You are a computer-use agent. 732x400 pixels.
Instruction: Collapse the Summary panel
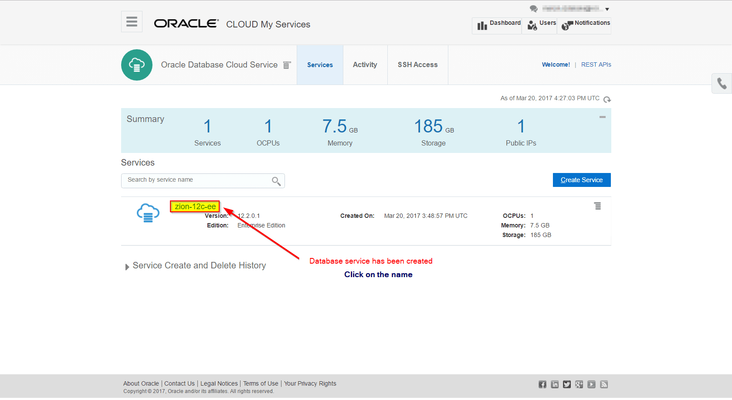(603, 117)
